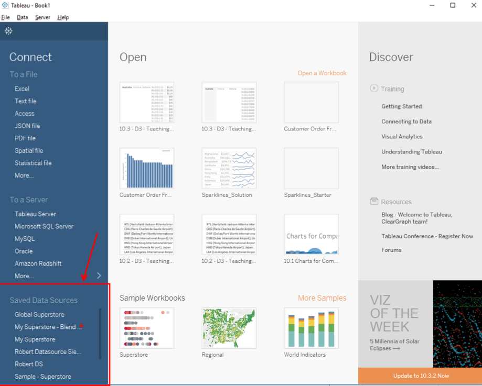
Task: Open a Workbook via the orange link
Action: coord(322,73)
